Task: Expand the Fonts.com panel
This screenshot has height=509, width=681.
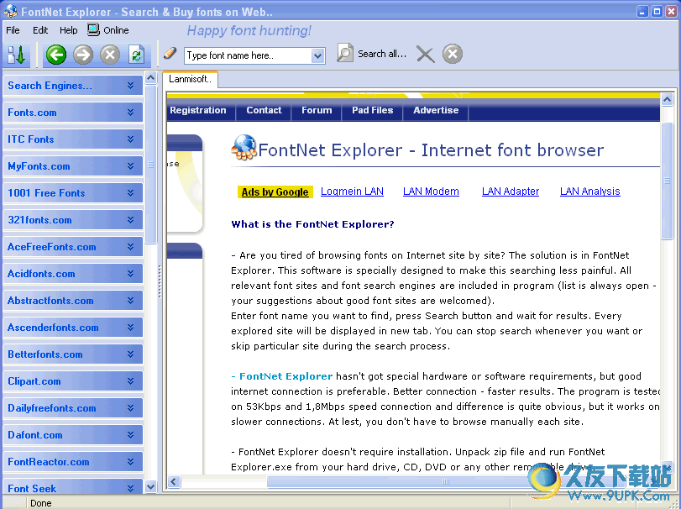Action: point(73,113)
